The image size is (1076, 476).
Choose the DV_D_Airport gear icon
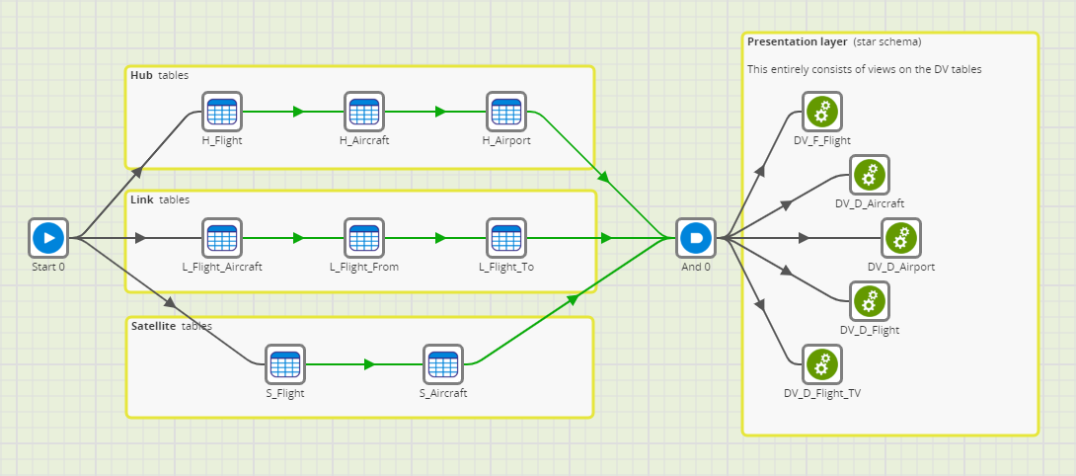(901, 238)
